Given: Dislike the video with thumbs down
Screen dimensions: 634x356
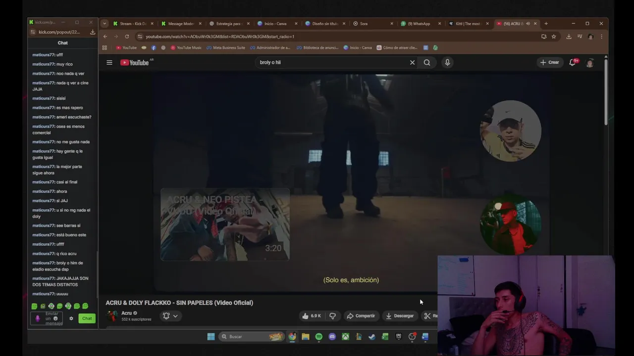Looking at the screenshot, I should (333, 316).
